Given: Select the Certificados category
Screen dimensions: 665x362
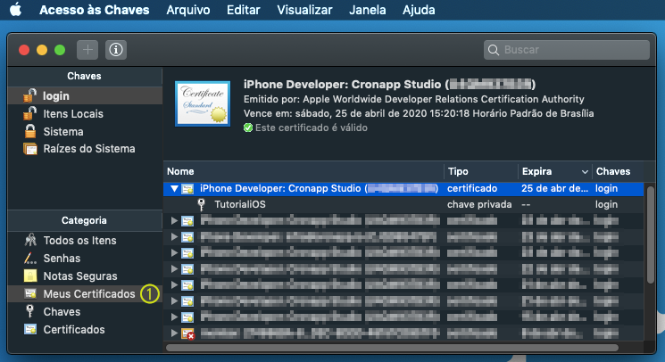Looking at the screenshot, I should click(85, 329).
